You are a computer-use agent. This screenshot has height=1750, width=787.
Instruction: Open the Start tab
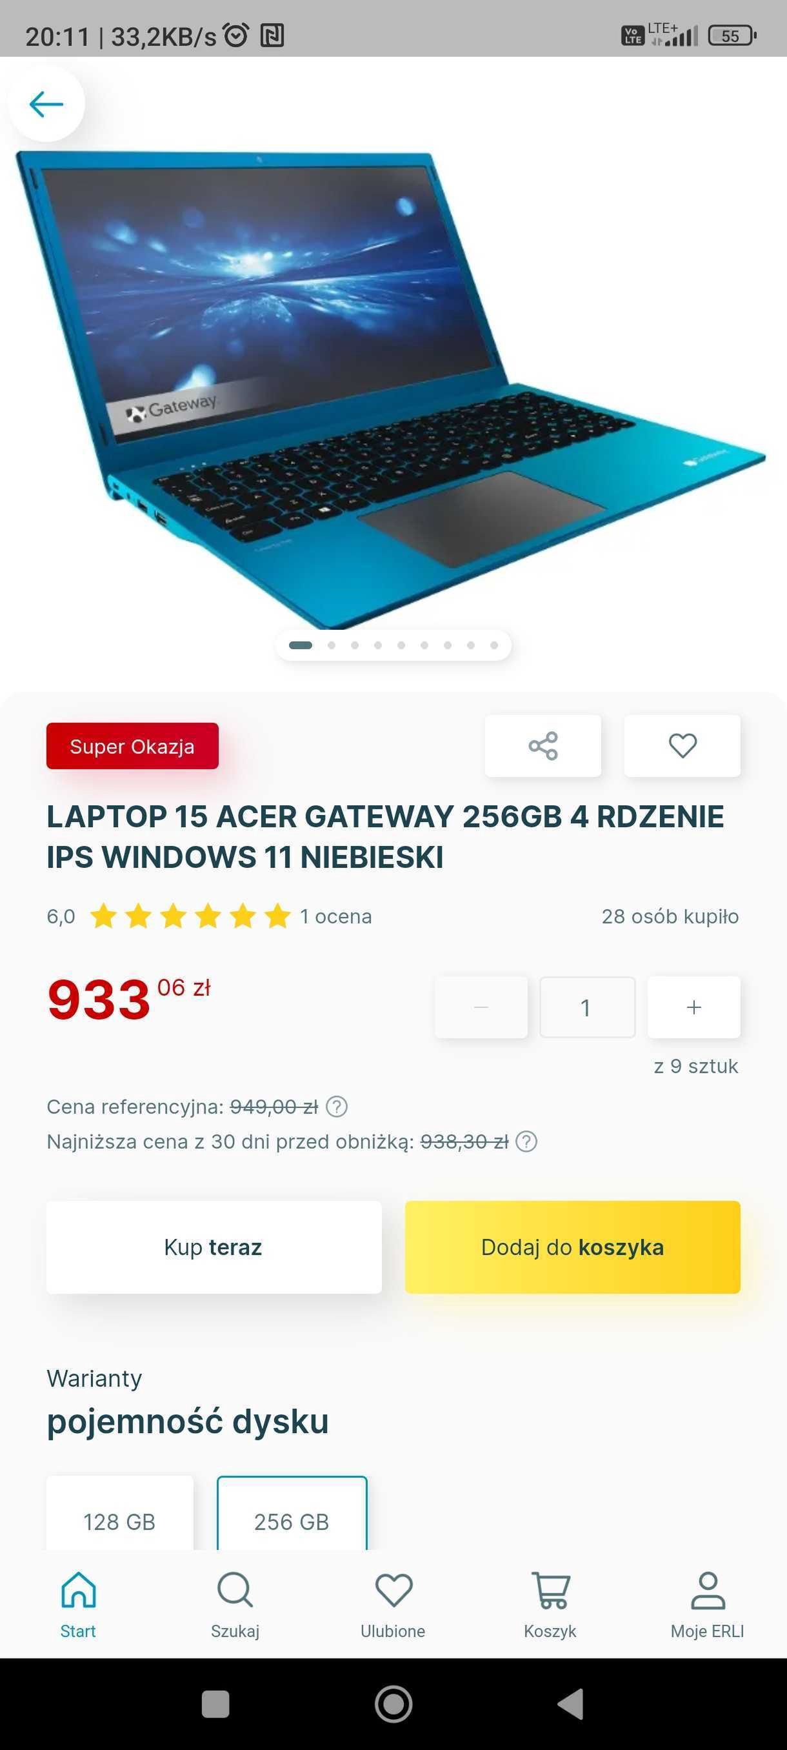pyautogui.click(x=78, y=1605)
